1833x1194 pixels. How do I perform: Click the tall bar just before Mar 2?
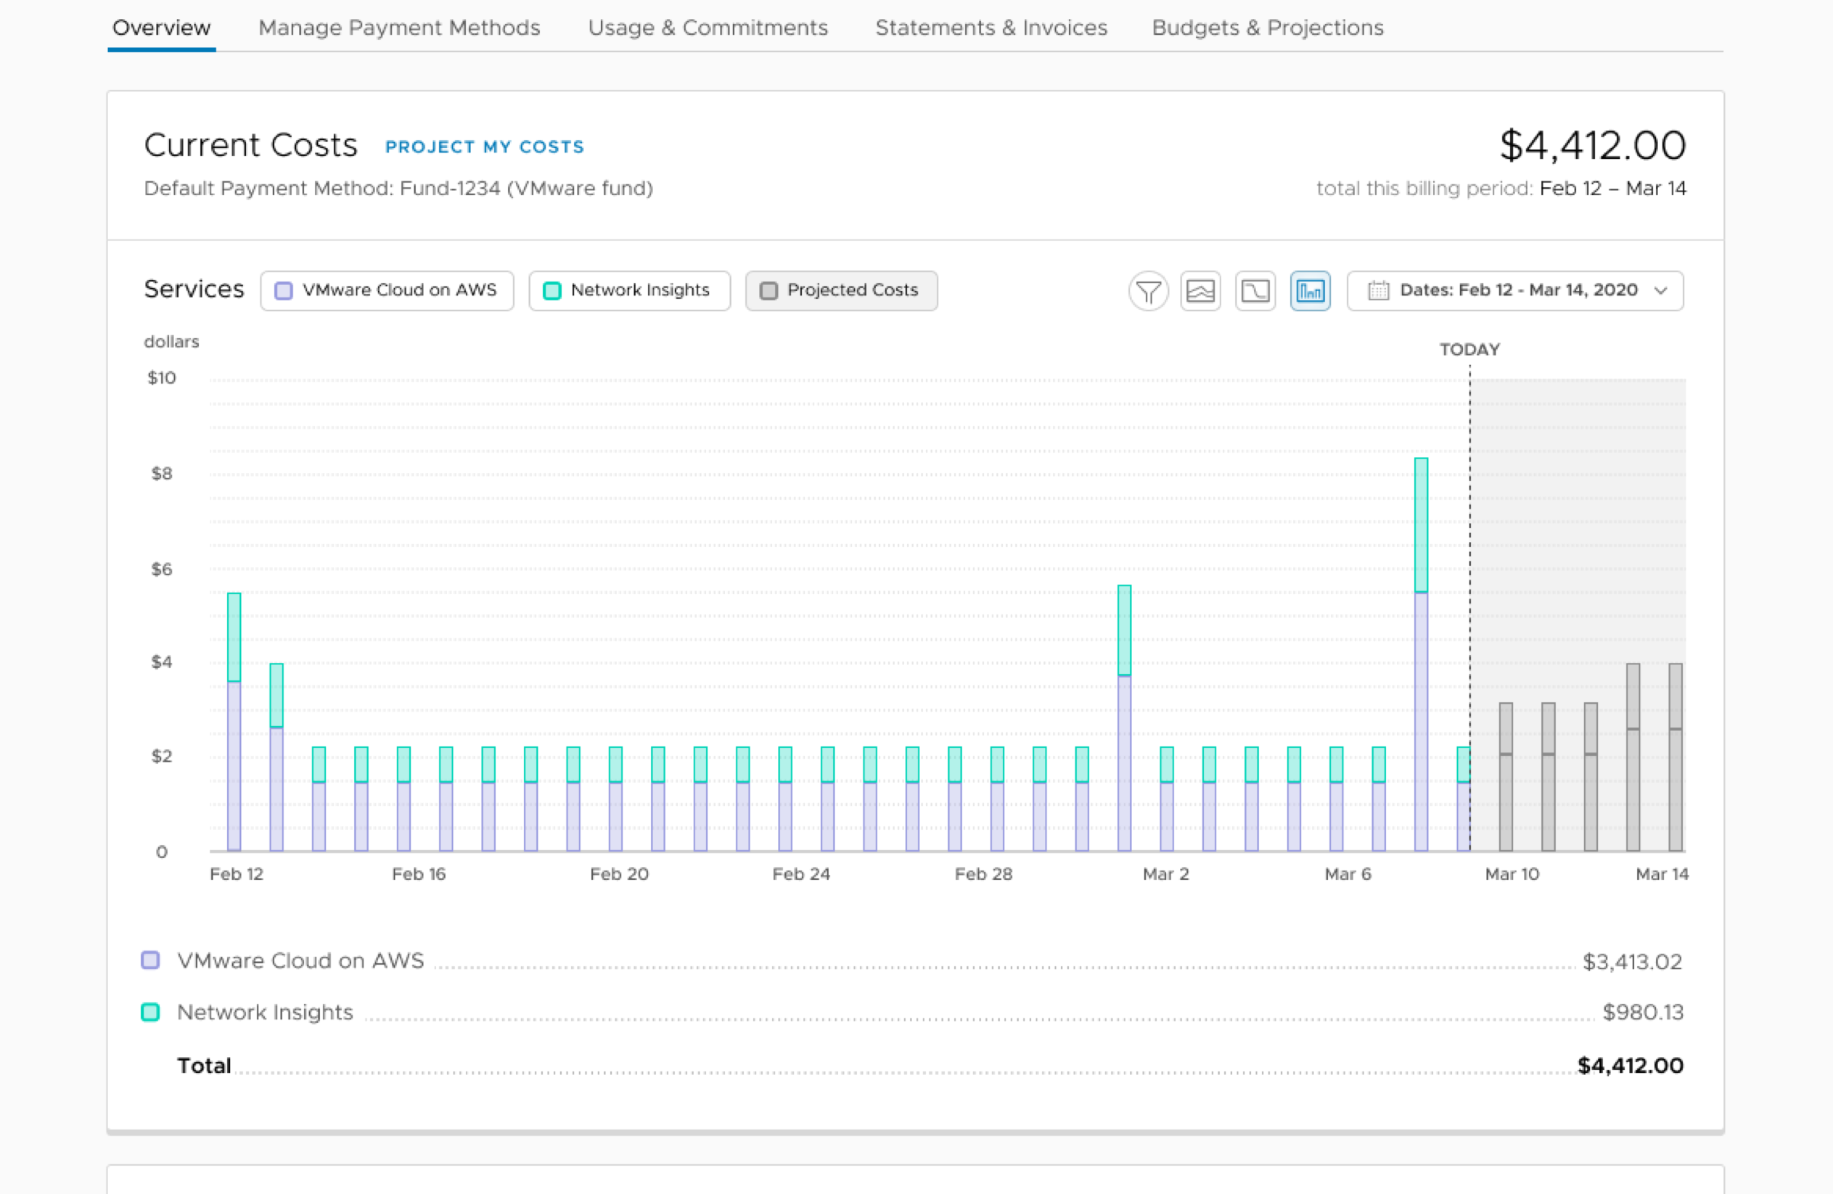click(x=1125, y=718)
